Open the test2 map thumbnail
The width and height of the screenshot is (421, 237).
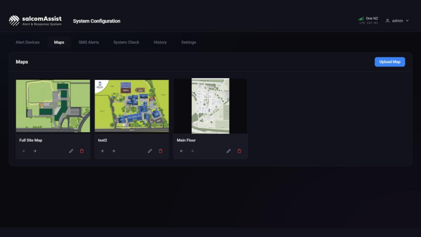click(132, 106)
